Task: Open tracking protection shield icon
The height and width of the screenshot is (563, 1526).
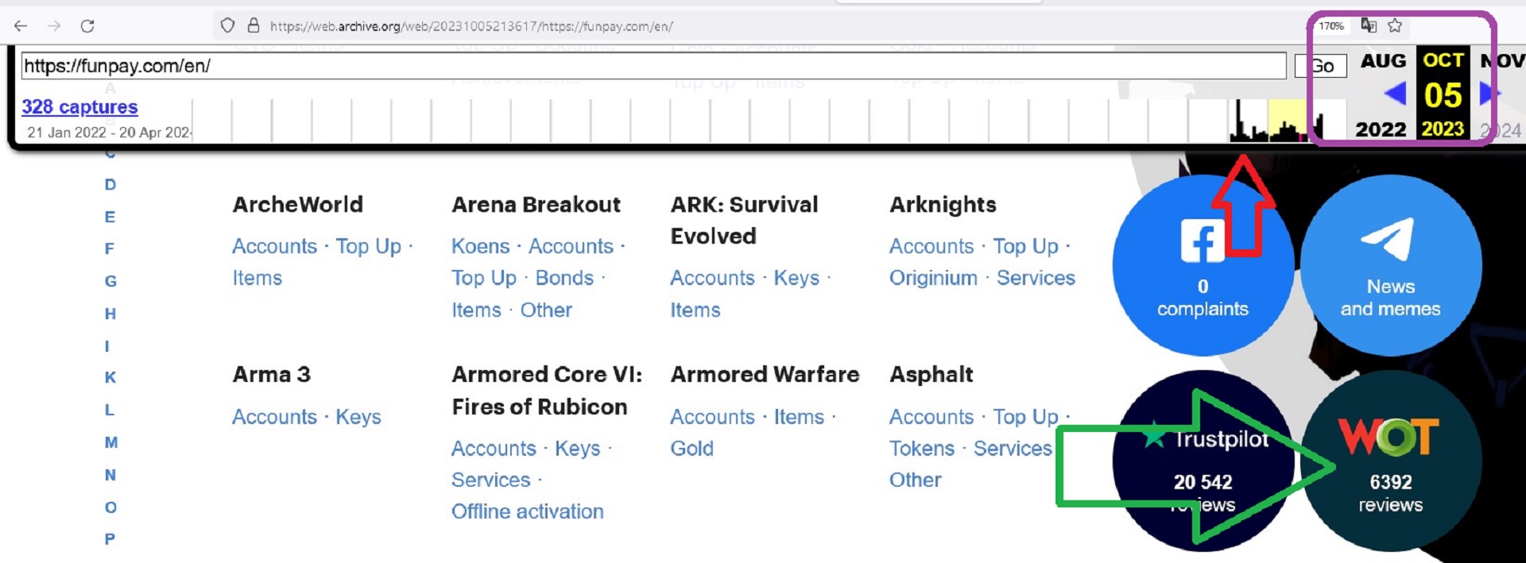Action: (227, 25)
